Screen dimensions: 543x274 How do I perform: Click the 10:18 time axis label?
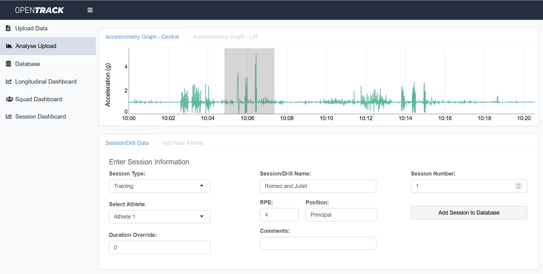(x=484, y=118)
